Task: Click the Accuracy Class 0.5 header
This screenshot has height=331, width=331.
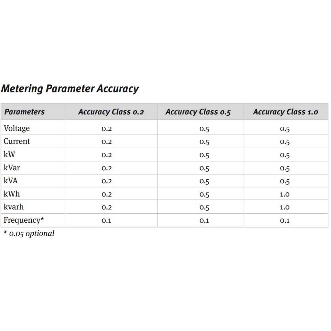Action: coord(198,112)
